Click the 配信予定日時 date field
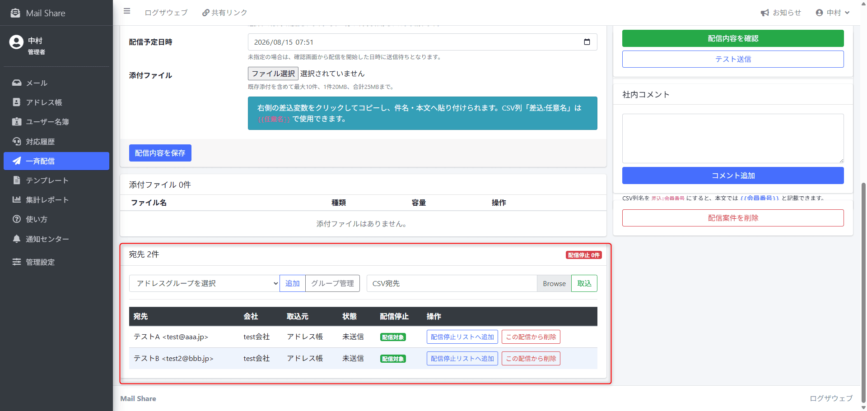 [x=422, y=42]
